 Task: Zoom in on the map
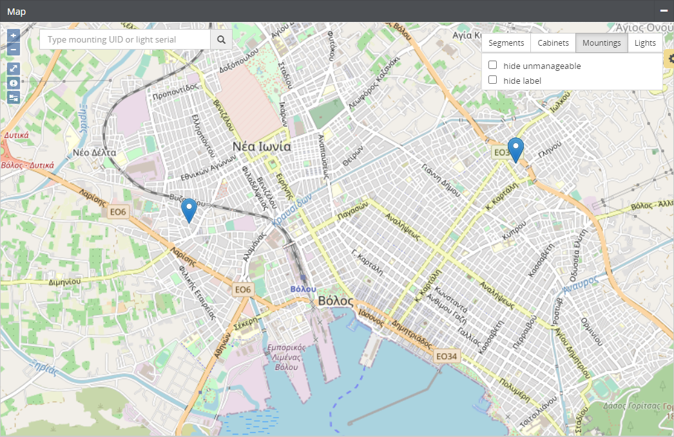point(14,36)
